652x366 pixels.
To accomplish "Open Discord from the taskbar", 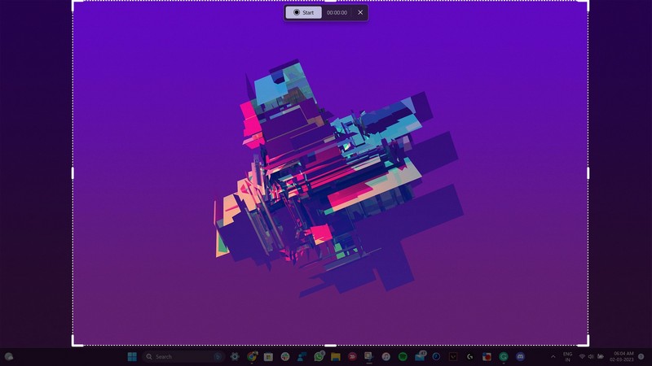I will point(520,356).
